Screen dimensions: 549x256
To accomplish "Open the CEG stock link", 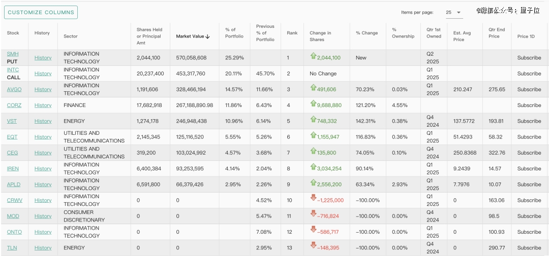I will pos(12,153).
